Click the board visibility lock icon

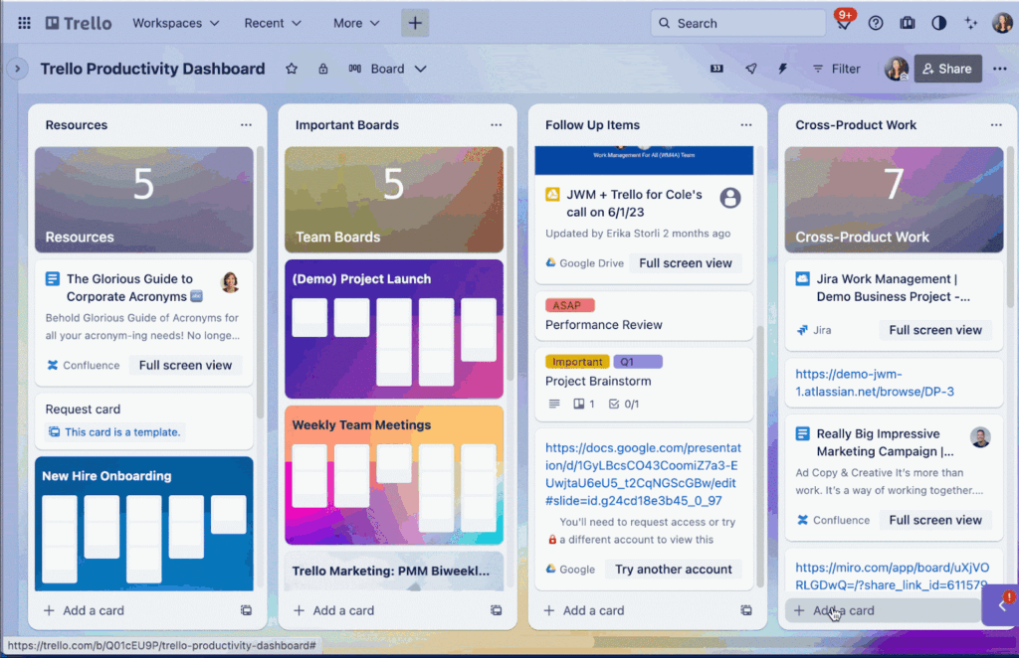pyautogui.click(x=322, y=69)
